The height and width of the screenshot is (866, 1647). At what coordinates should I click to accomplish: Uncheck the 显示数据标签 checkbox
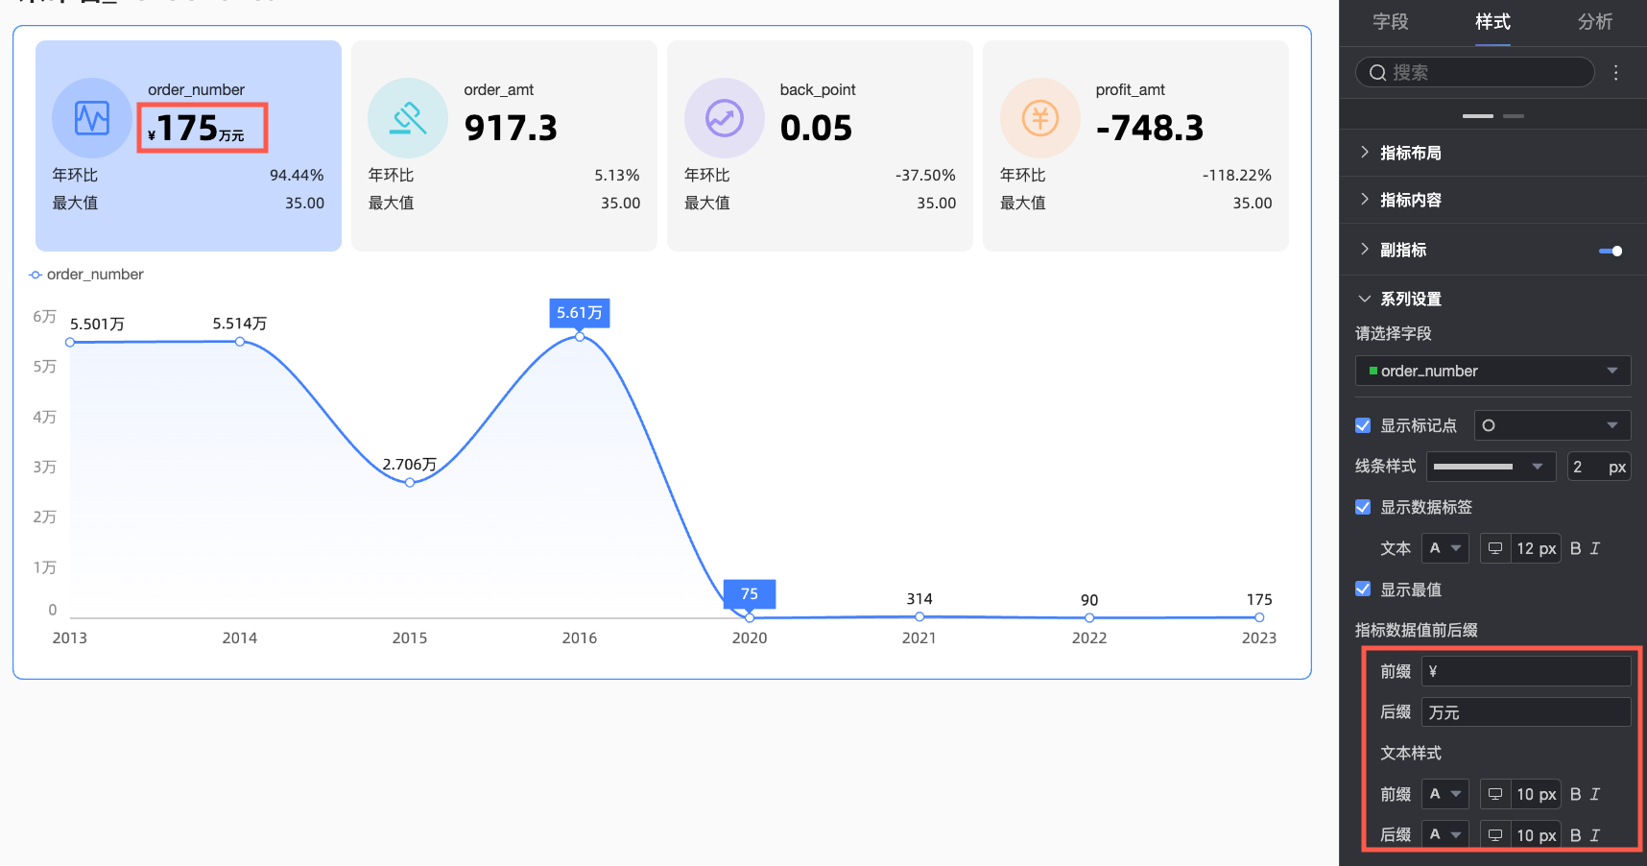[x=1363, y=507]
